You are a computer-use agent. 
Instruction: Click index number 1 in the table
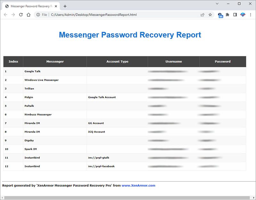coord(6,71)
